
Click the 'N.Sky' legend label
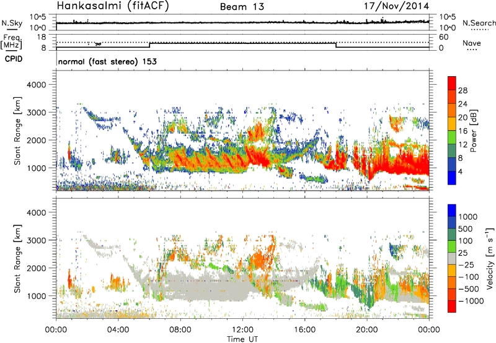[12, 23]
